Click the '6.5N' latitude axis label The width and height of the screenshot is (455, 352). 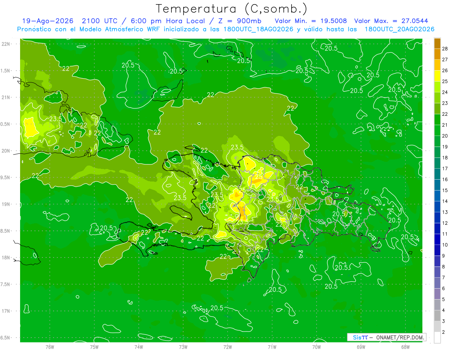(x=6, y=338)
